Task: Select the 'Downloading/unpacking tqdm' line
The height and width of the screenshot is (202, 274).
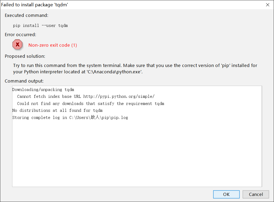Action: [43, 89]
